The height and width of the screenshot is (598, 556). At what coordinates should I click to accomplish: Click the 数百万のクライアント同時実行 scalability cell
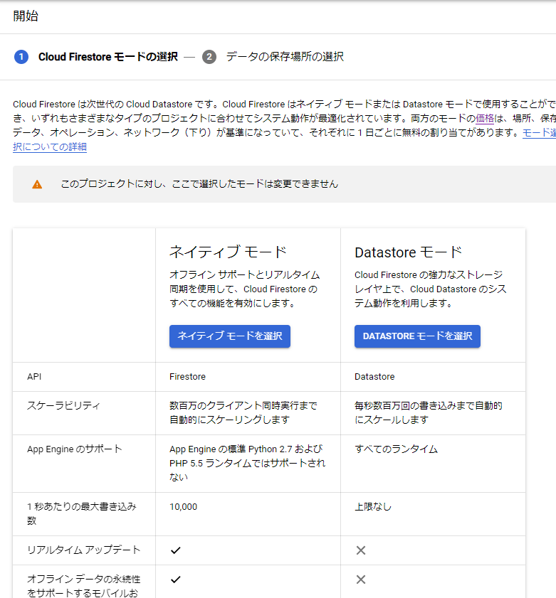[243, 412]
